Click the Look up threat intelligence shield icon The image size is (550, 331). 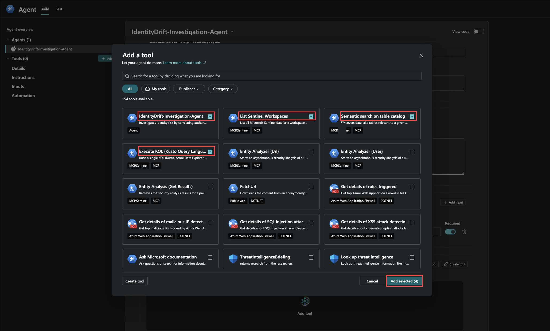click(x=334, y=258)
